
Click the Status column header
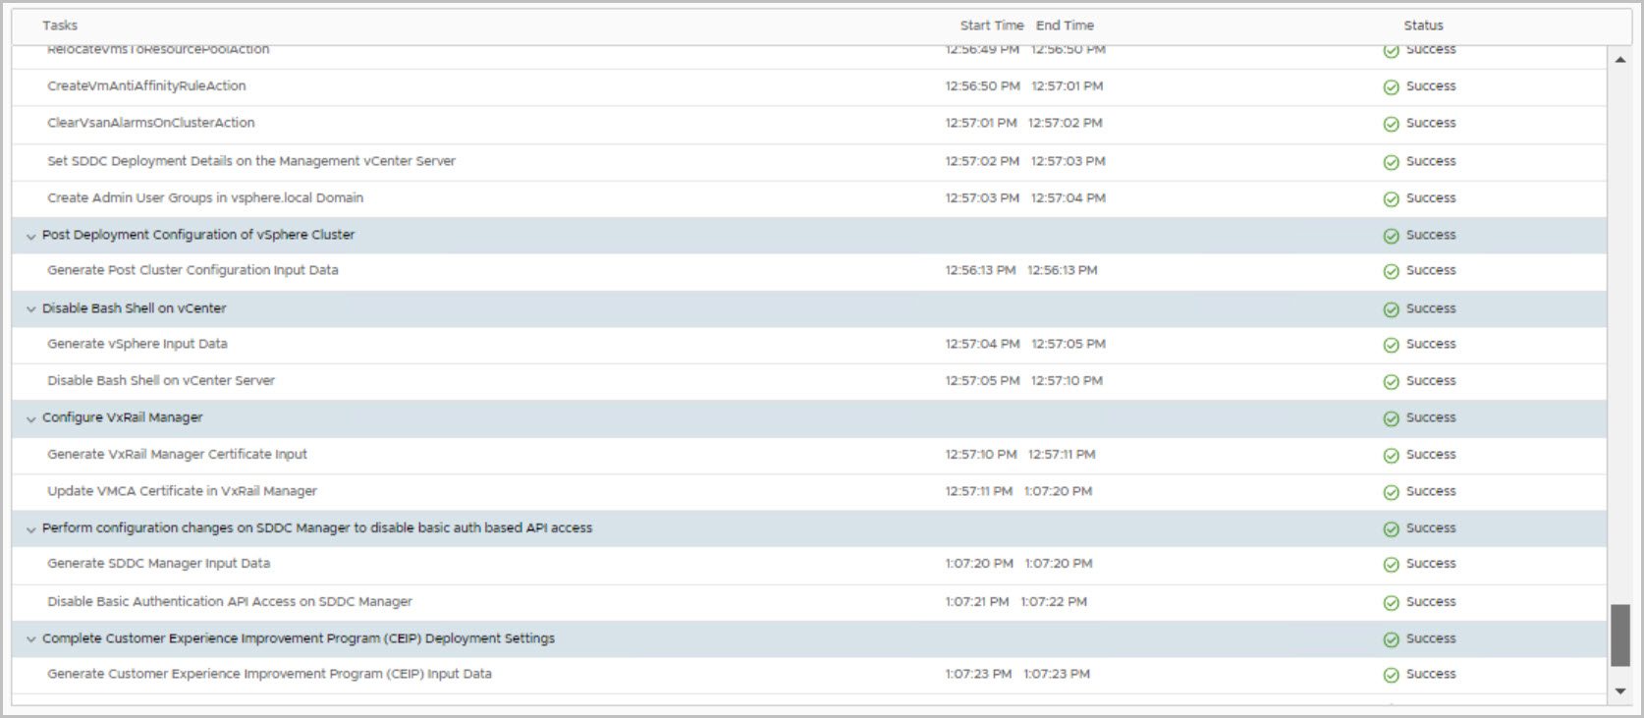point(1423,26)
